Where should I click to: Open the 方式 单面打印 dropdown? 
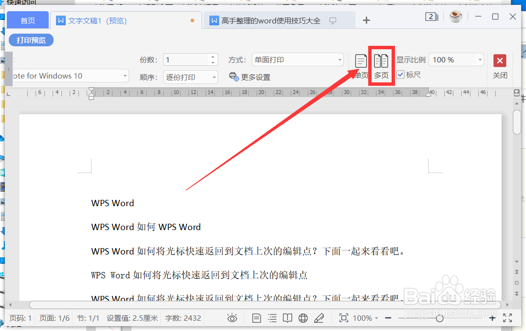pos(298,60)
